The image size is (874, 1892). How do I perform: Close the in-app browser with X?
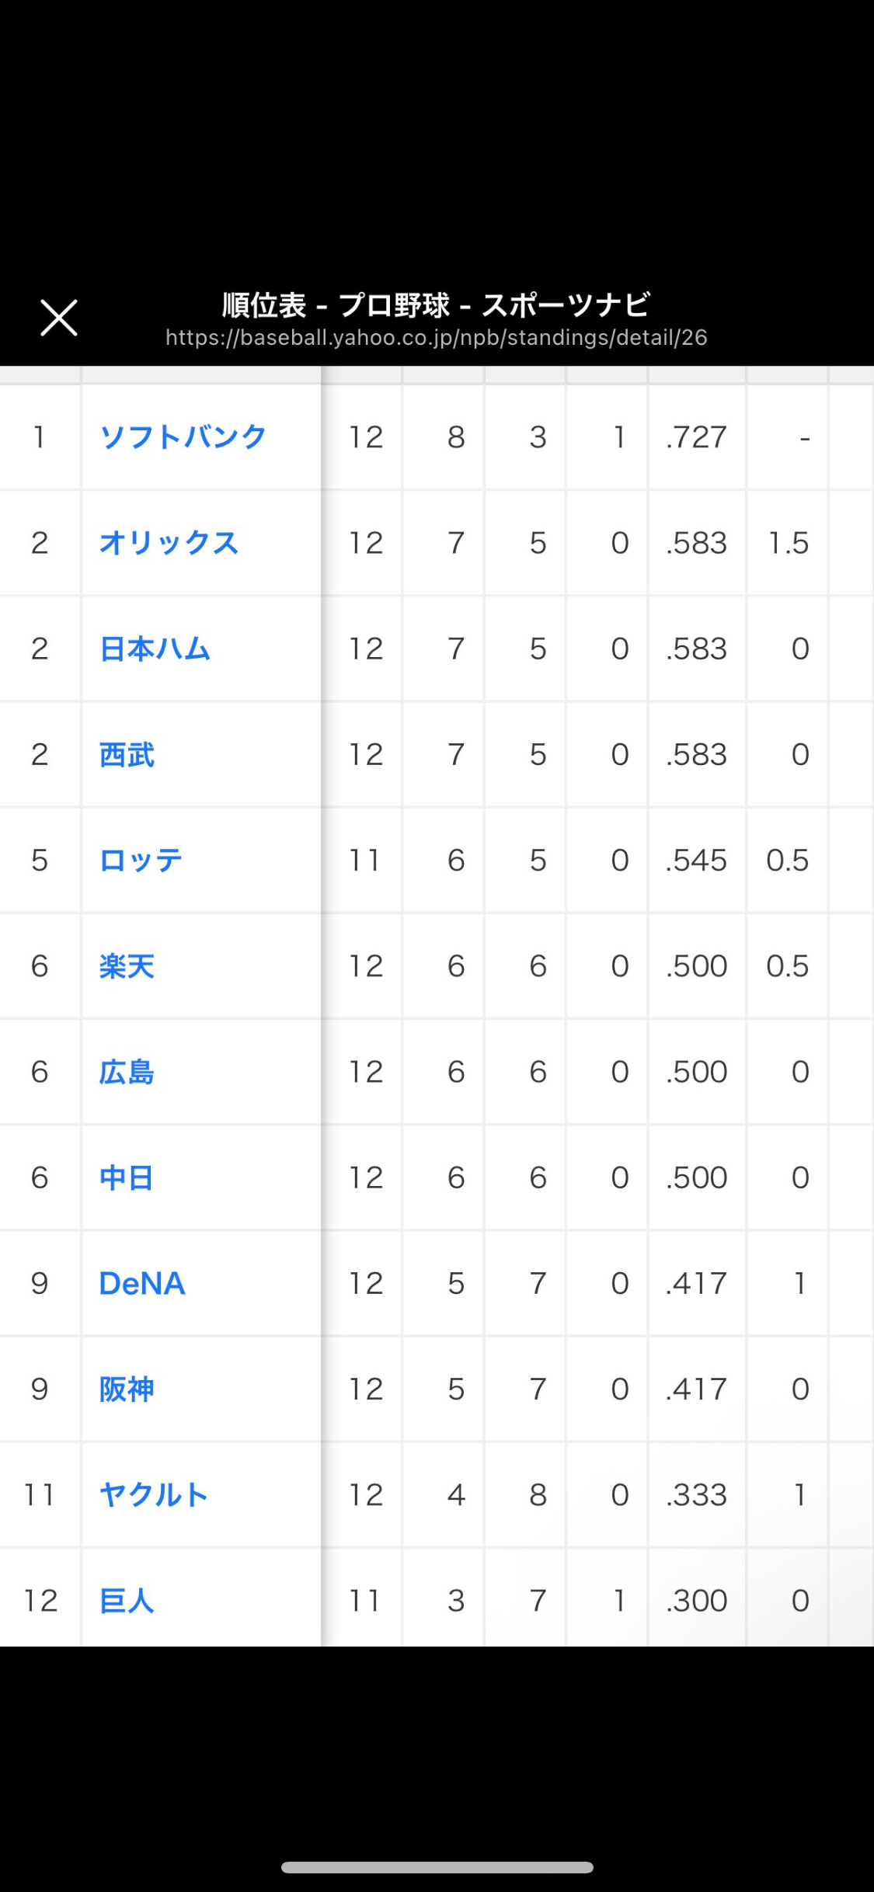point(59,318)
